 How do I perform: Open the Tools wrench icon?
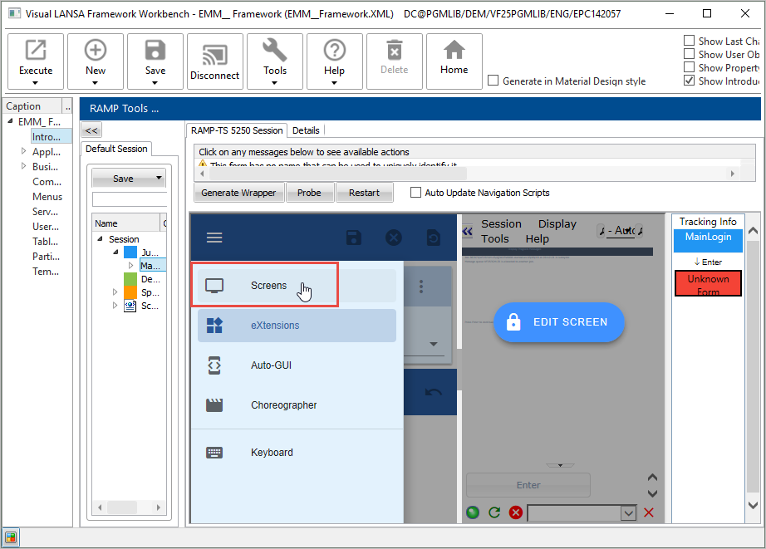pyautogui.click(x=274, y=51)
